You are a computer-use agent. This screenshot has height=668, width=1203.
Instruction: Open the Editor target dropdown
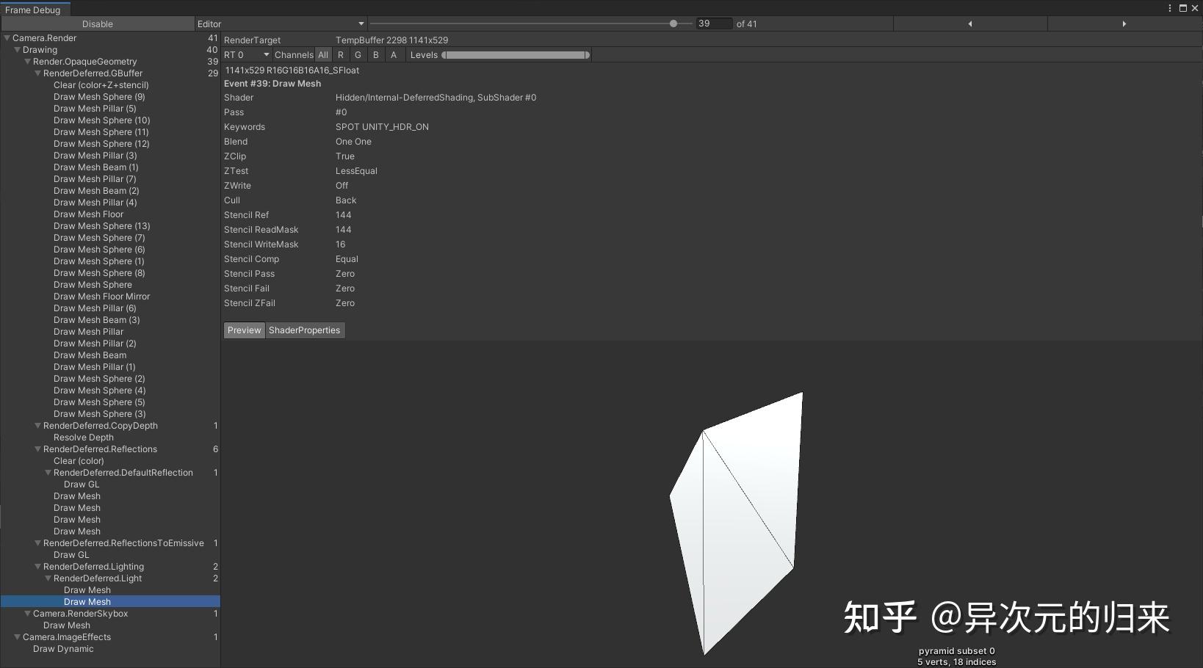point(281,23)
